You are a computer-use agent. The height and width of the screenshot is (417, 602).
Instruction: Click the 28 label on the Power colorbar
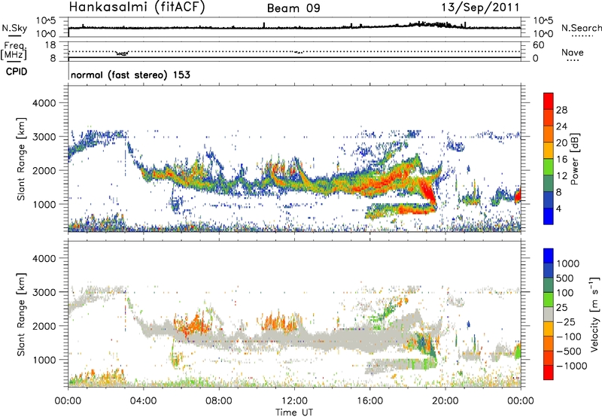561,110
